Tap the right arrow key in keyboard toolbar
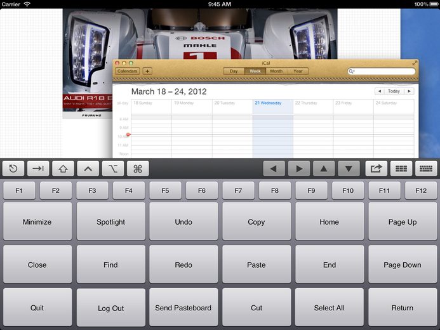The image size is (440, 330). pos(299,169)
